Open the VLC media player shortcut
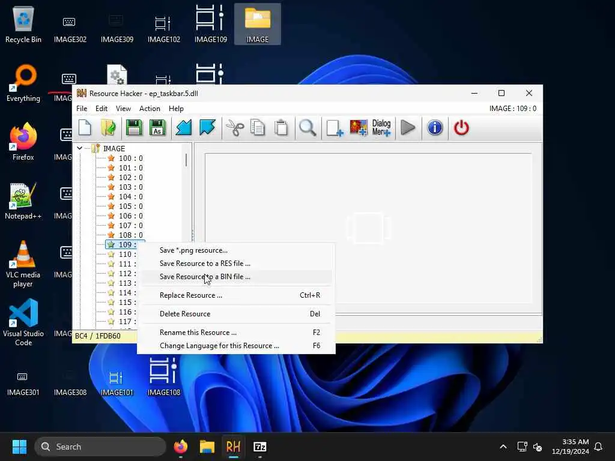Viewport: 615px width, 461px height. click(x=23, y=264)
